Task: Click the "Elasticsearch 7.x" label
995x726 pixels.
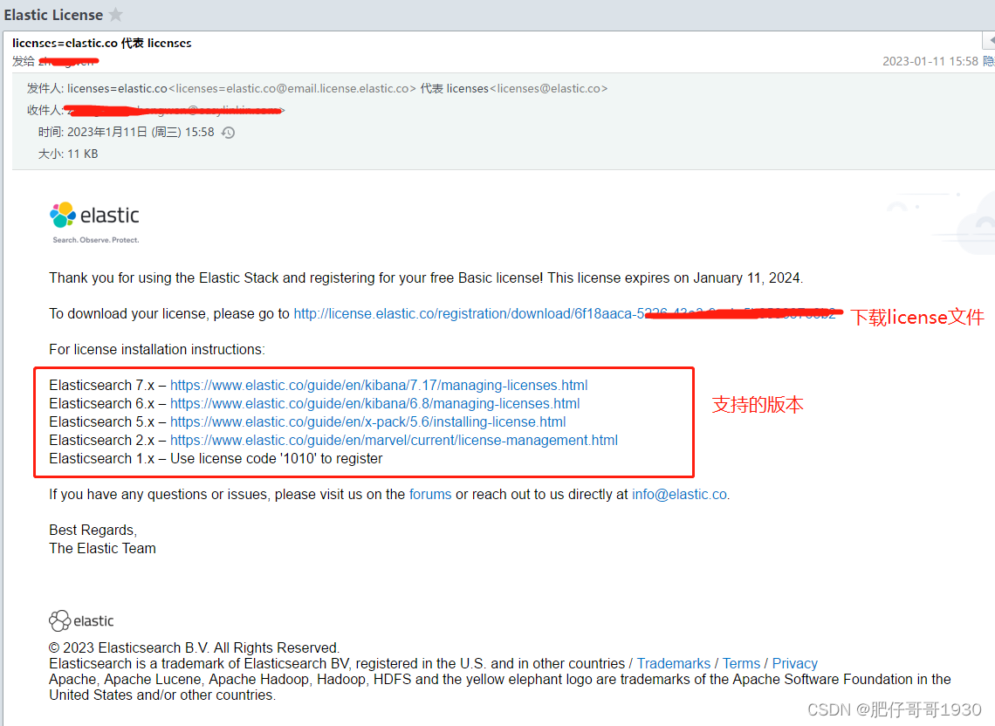Action: coord(101,385)
